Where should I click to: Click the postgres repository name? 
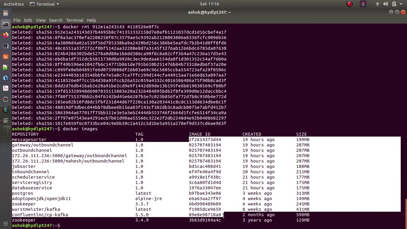23,193
